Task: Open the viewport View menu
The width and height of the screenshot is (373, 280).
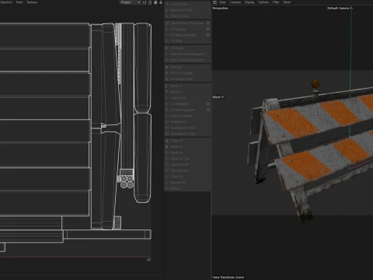Action: [222, 2]
